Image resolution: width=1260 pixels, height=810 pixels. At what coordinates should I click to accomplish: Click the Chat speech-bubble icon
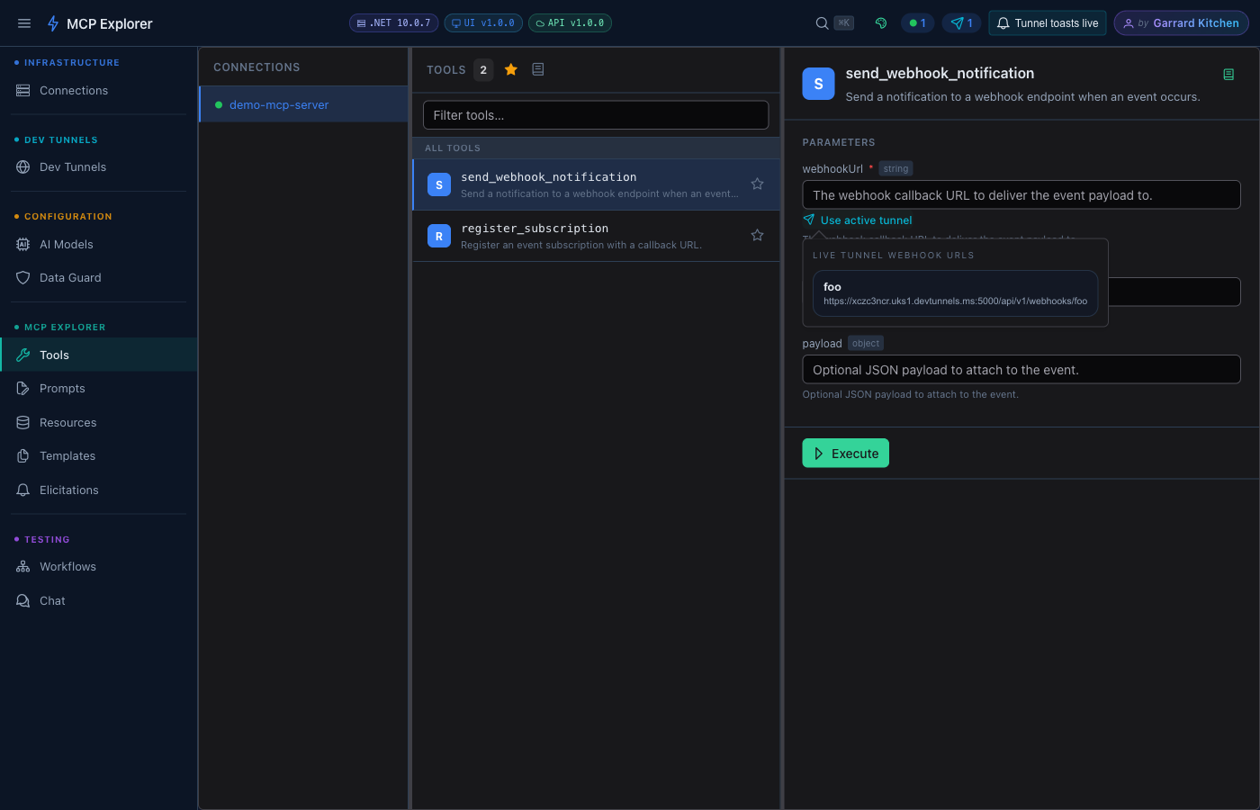[23, 600]
